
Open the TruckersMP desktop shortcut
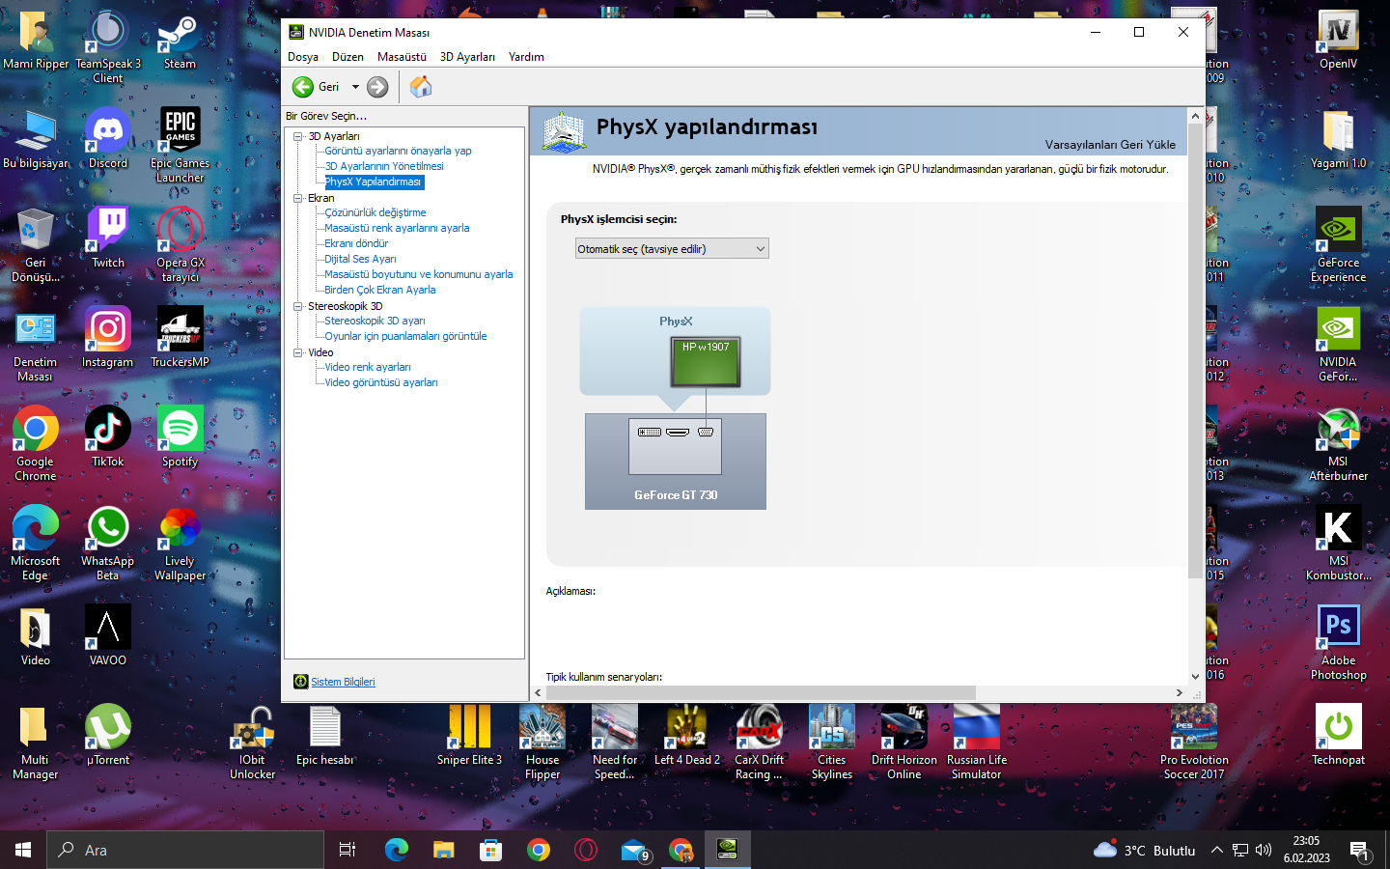(x=180, y=338)
